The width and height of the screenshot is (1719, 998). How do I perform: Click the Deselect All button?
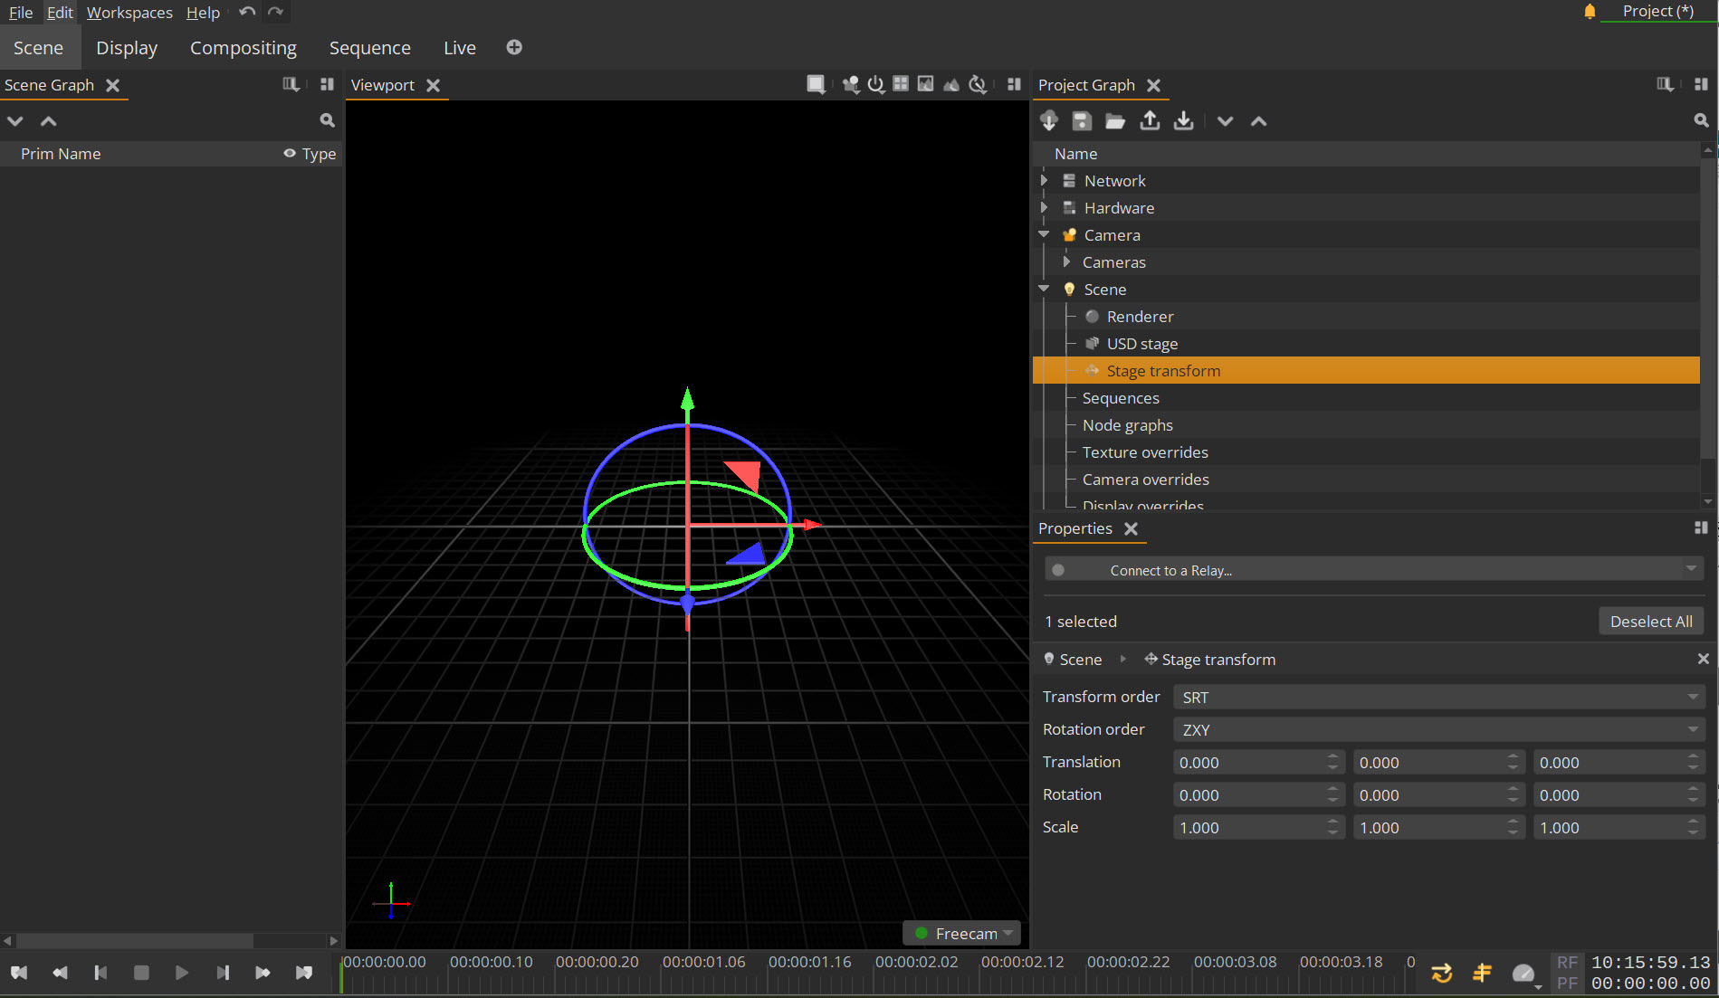pyautogui.click(x=1650, y=622)
